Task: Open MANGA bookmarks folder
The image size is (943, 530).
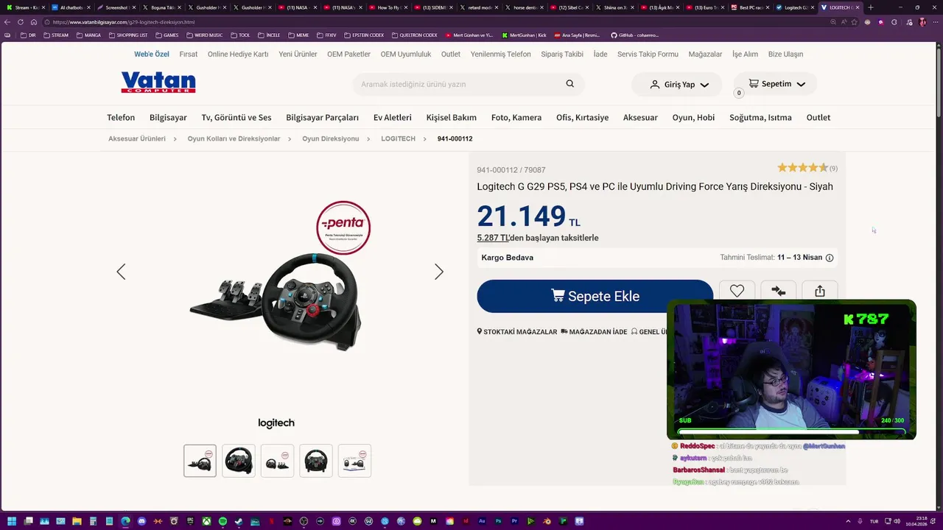Action: [88, 35]
